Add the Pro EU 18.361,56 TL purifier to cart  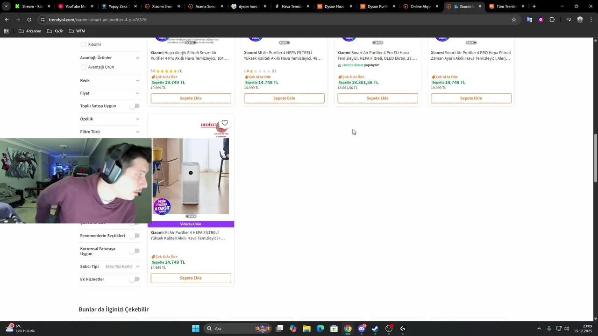coord(377,98)
